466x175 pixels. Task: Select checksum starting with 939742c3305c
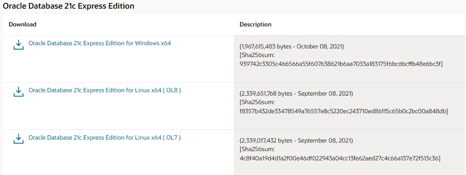point(341,64)
